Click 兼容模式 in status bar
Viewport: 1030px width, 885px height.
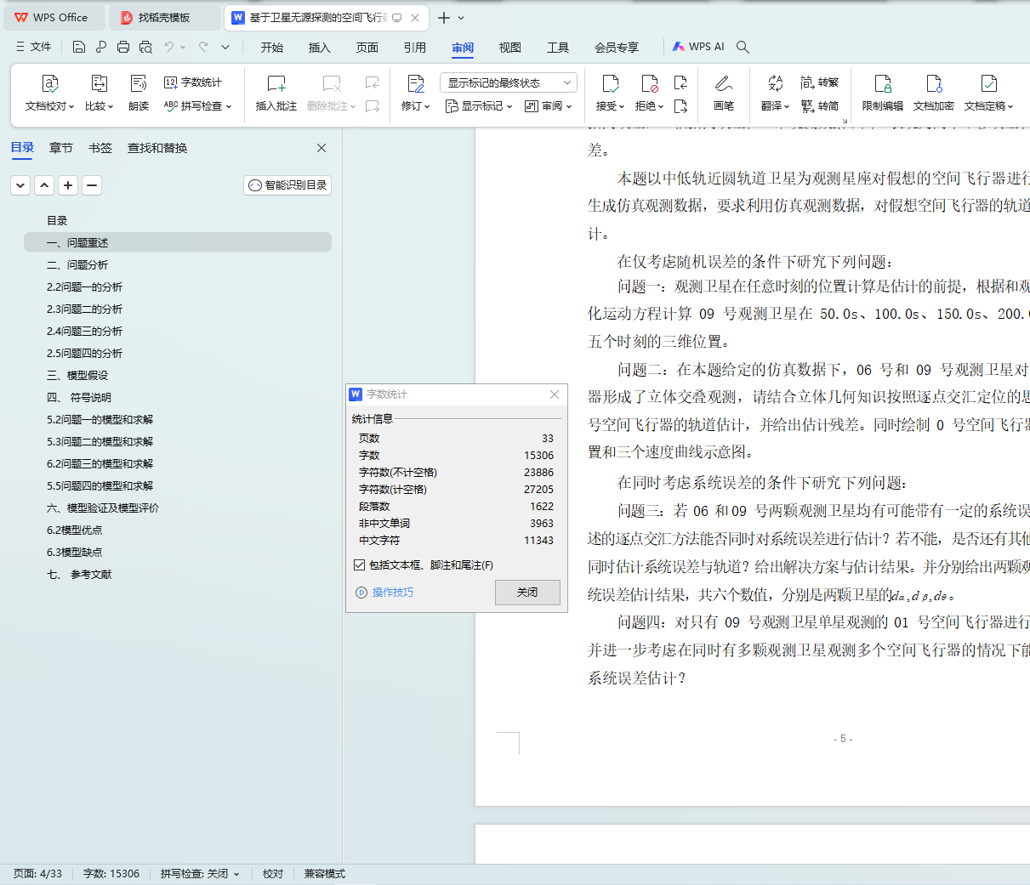click(x=325, y=874)
